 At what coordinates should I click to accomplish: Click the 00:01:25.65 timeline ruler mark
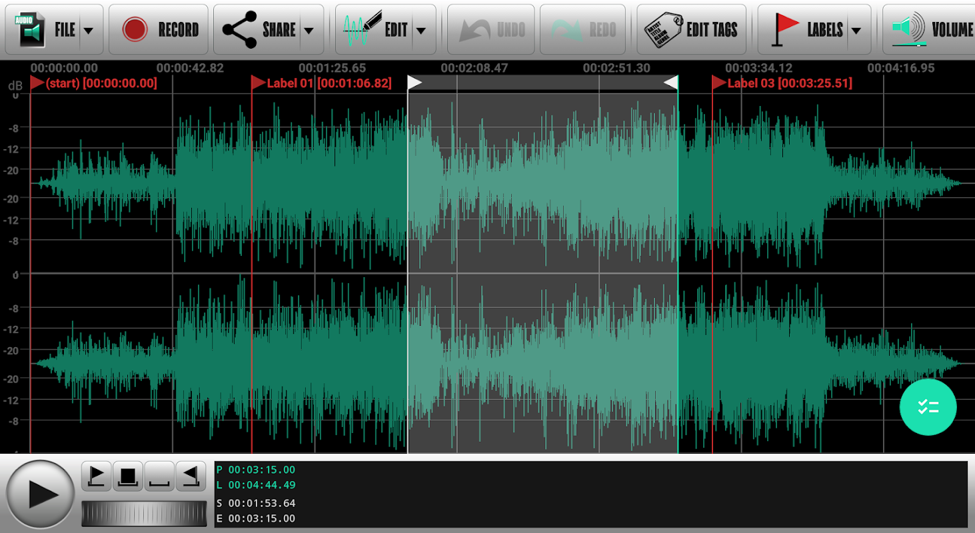[x=333, y=68]
